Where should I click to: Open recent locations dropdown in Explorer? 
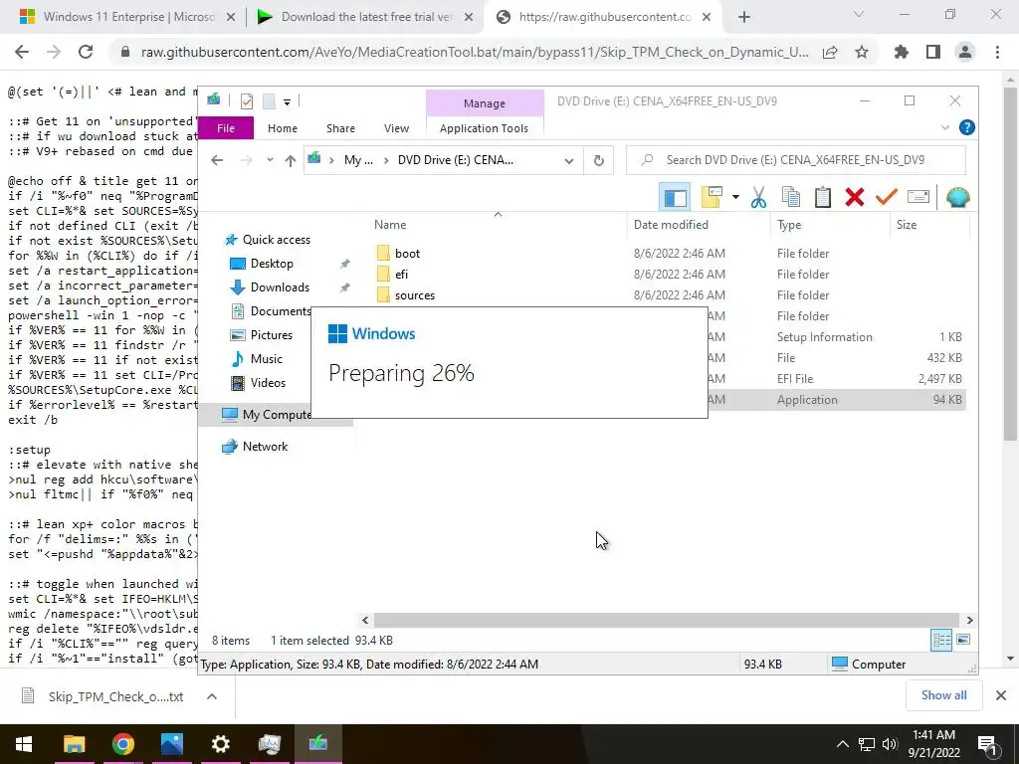coord(270,160)
